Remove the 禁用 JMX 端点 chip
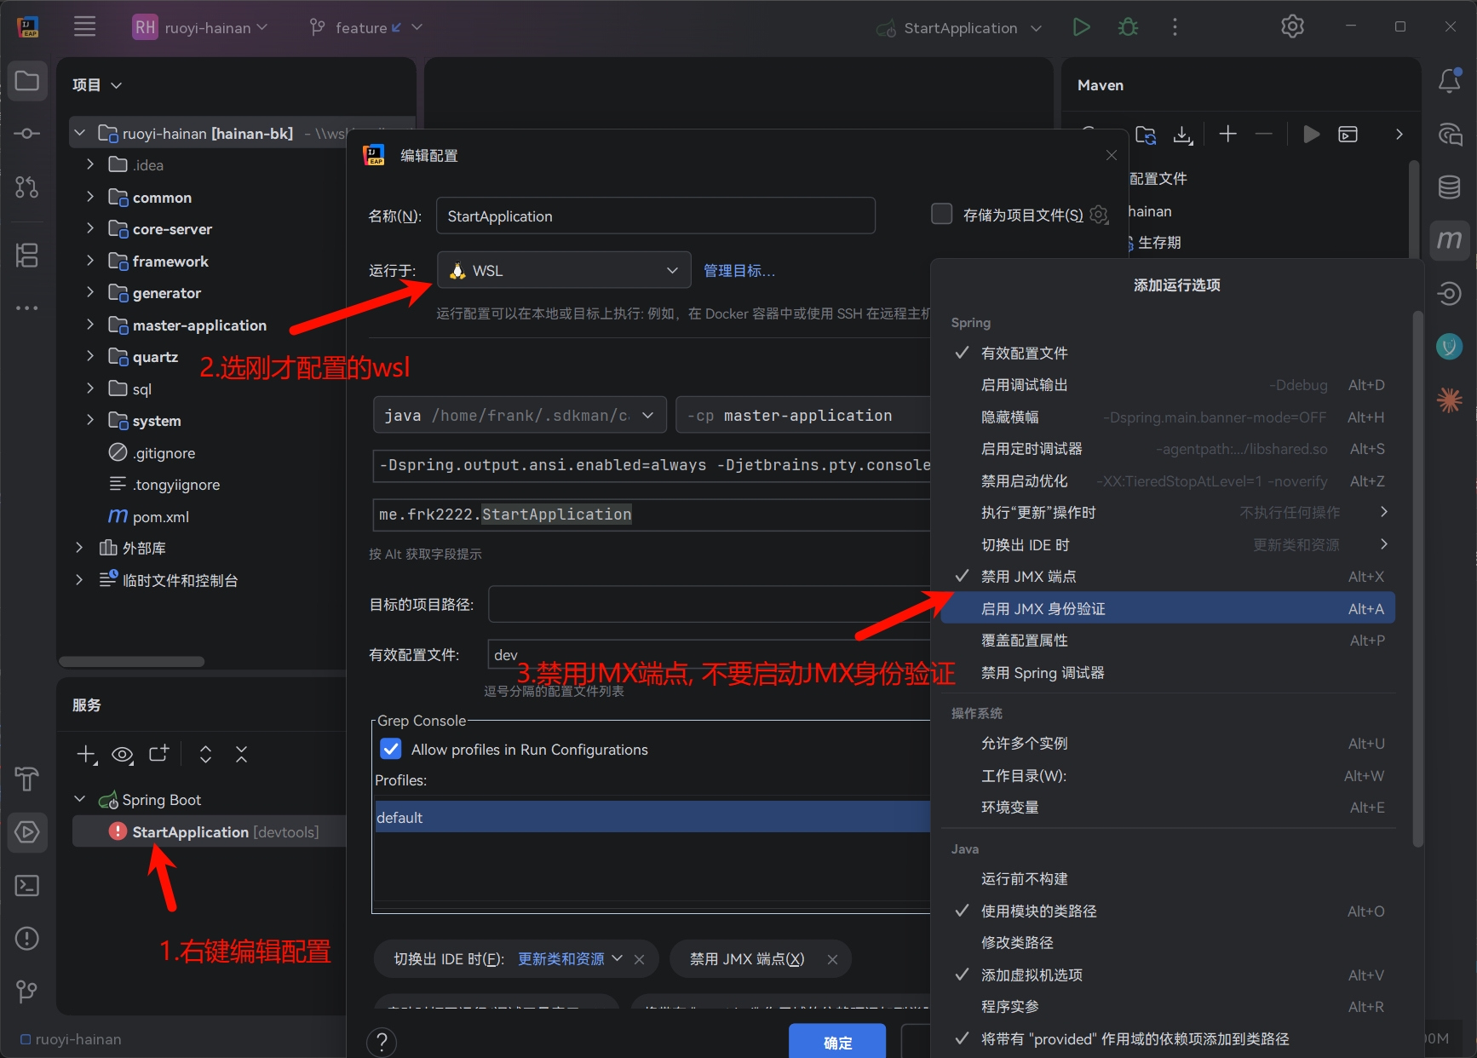1477x1058 pixels. pyautogui.click(x=832, y=960)
